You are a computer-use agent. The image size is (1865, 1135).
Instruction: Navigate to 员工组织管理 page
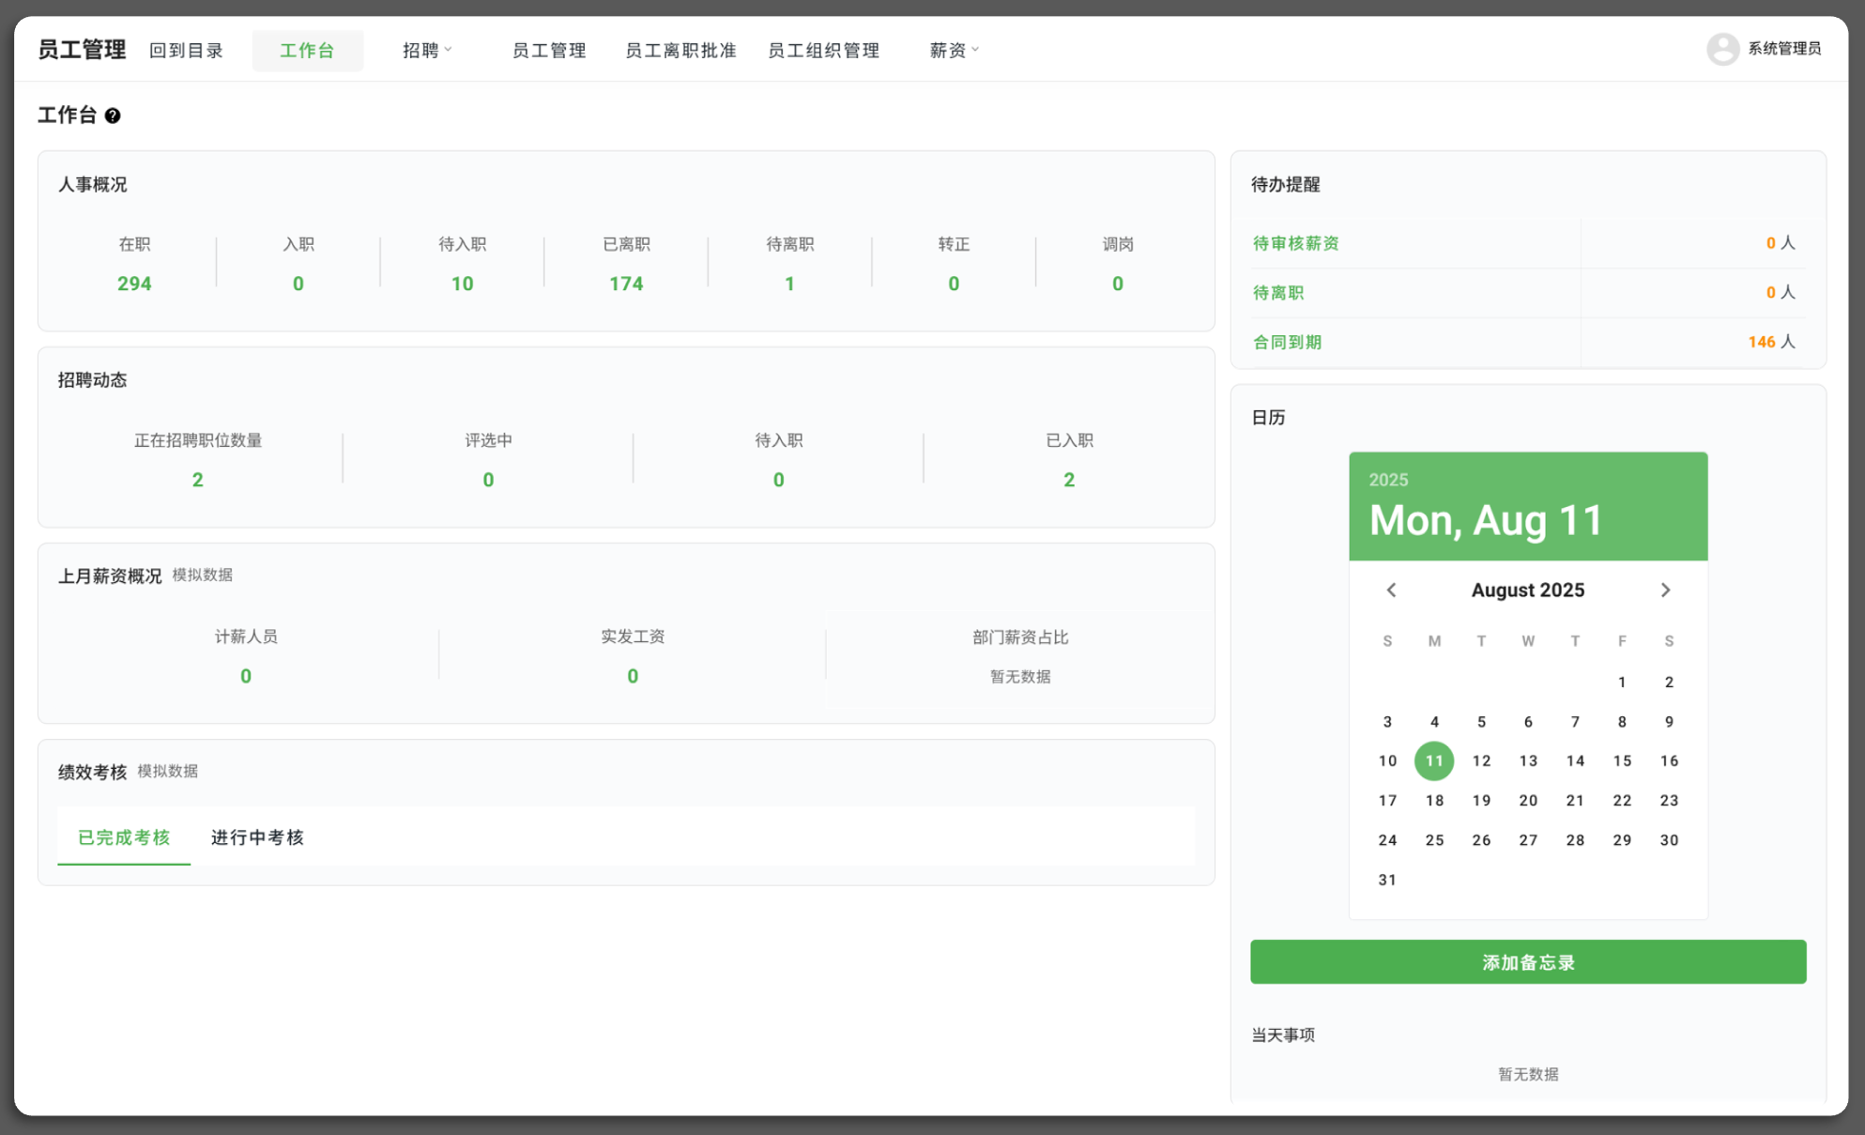pyautogui.click(x=823, y=50)
